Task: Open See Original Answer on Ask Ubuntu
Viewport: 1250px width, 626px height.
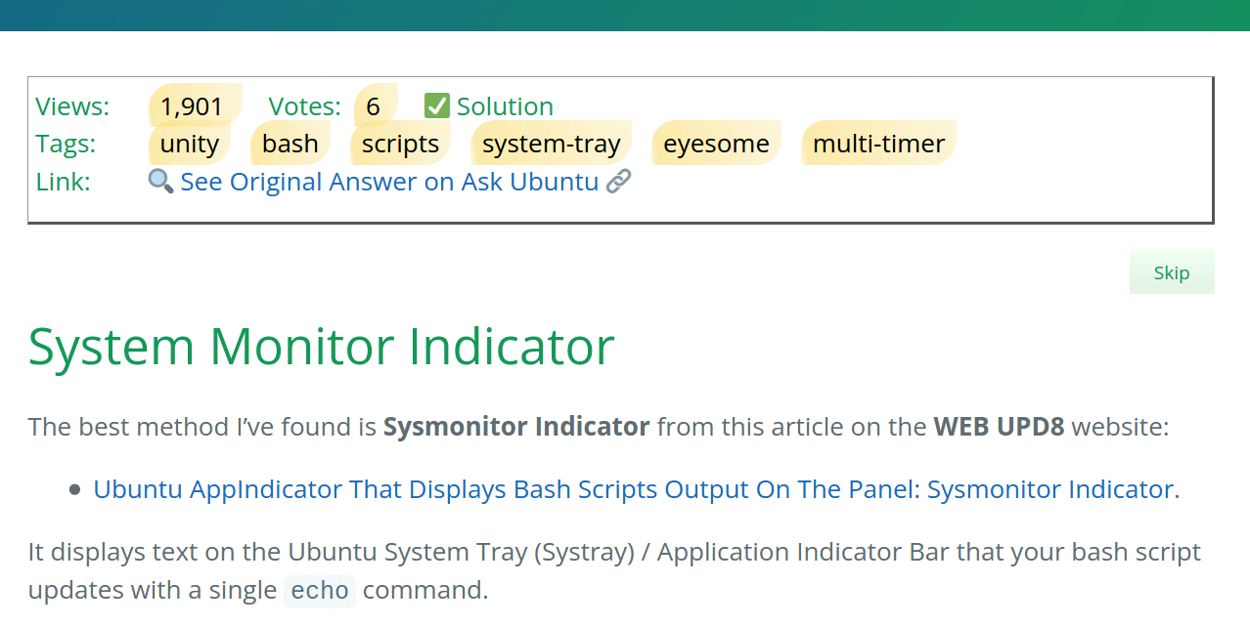Action: click(x=389, y=182)
